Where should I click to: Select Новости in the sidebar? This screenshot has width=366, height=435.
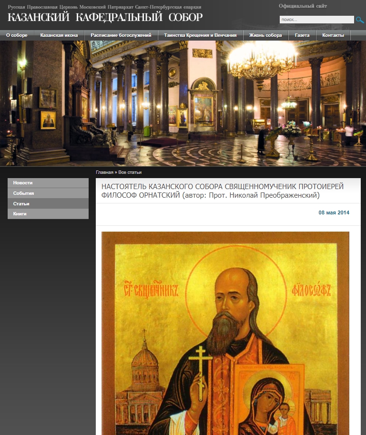click(48, 183)
